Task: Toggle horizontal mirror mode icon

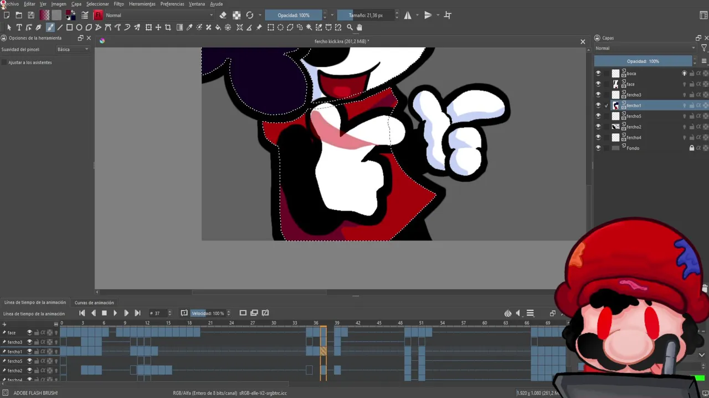Action: point(408,15)
